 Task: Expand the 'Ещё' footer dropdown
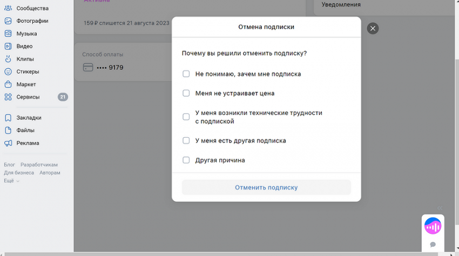(11, 181)
